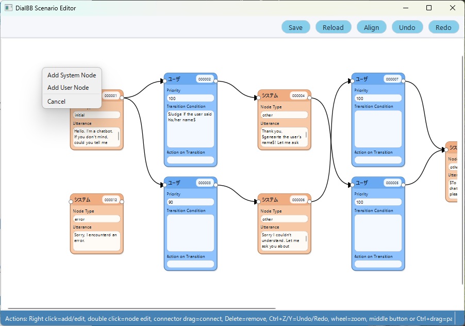Align nodes with the Align button
Viewport: 465px width, 326px height.
[x=371, y=27]
